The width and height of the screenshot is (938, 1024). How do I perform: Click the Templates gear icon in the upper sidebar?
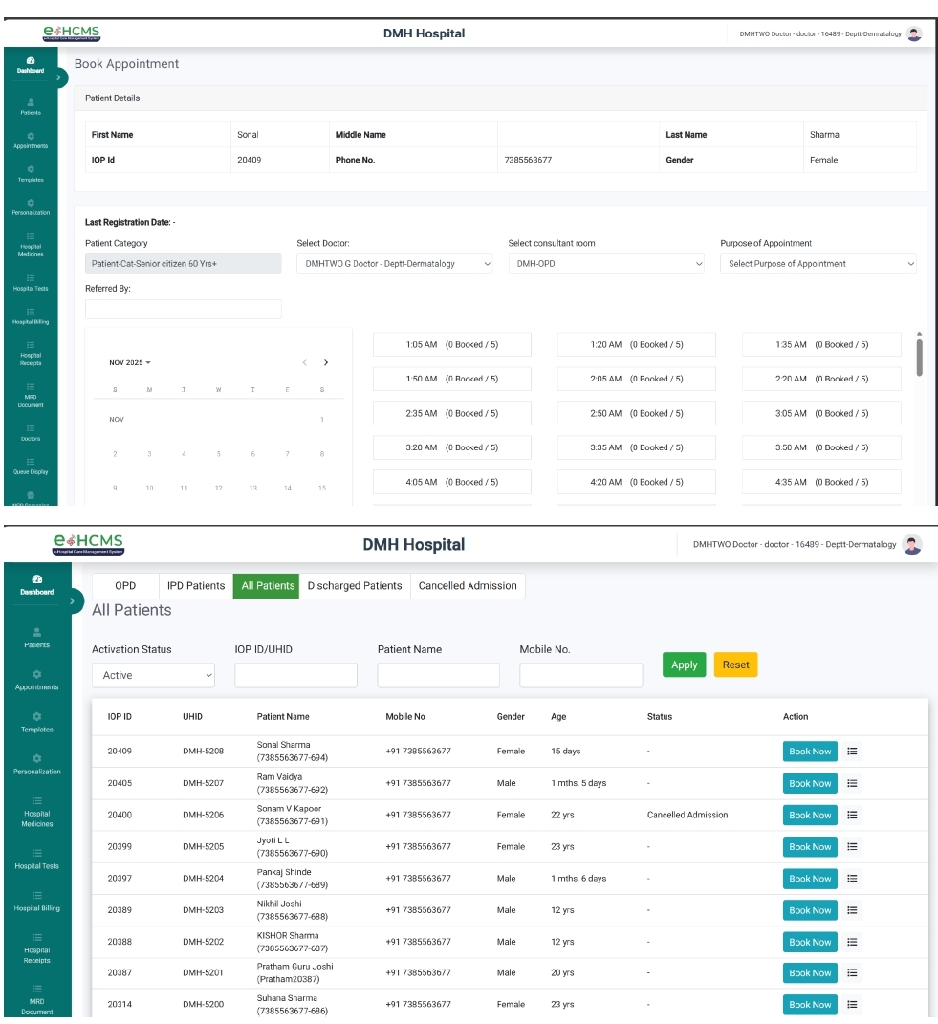[31, 169]
